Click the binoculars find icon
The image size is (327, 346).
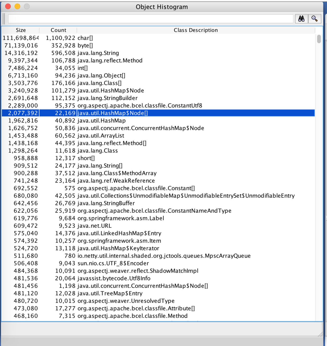[x=301, y=19]
